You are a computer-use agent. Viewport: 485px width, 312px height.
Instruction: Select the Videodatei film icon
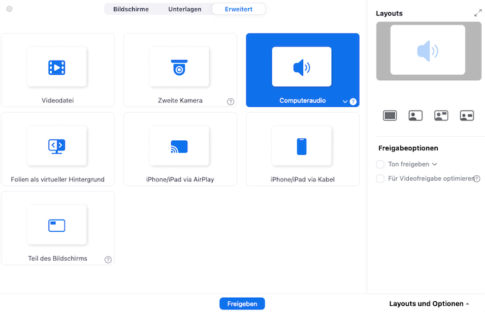pos(57,67)
